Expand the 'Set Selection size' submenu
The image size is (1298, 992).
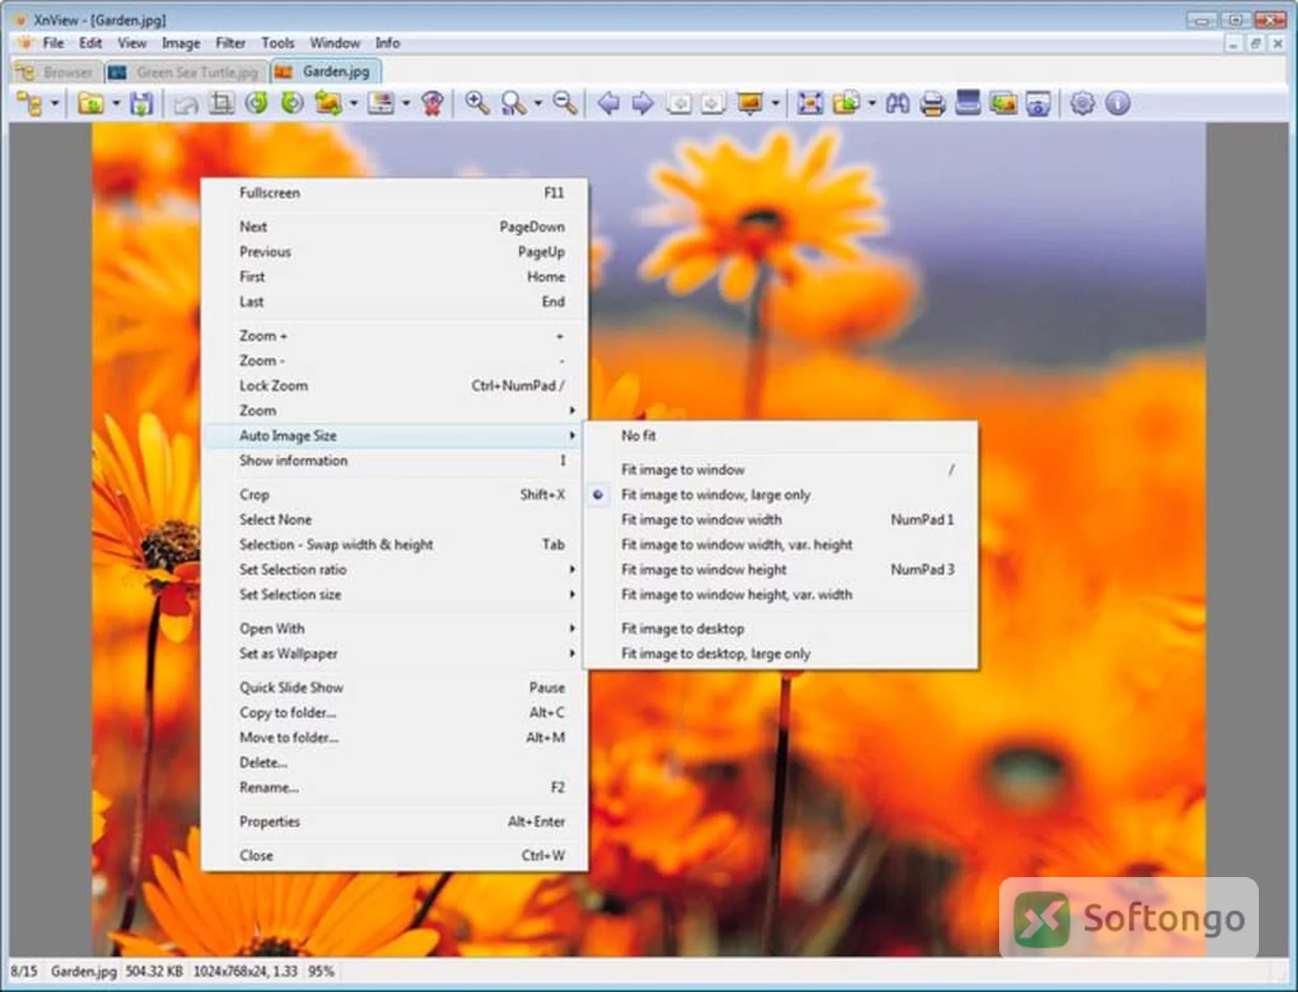pos(394,595)
